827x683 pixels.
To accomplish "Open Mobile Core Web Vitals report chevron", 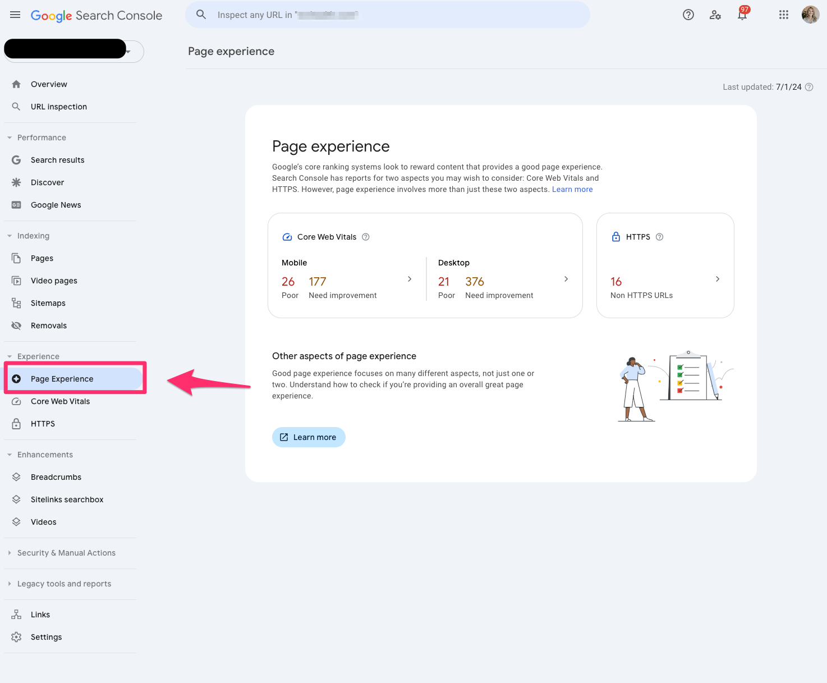I will tap(410, 279).
